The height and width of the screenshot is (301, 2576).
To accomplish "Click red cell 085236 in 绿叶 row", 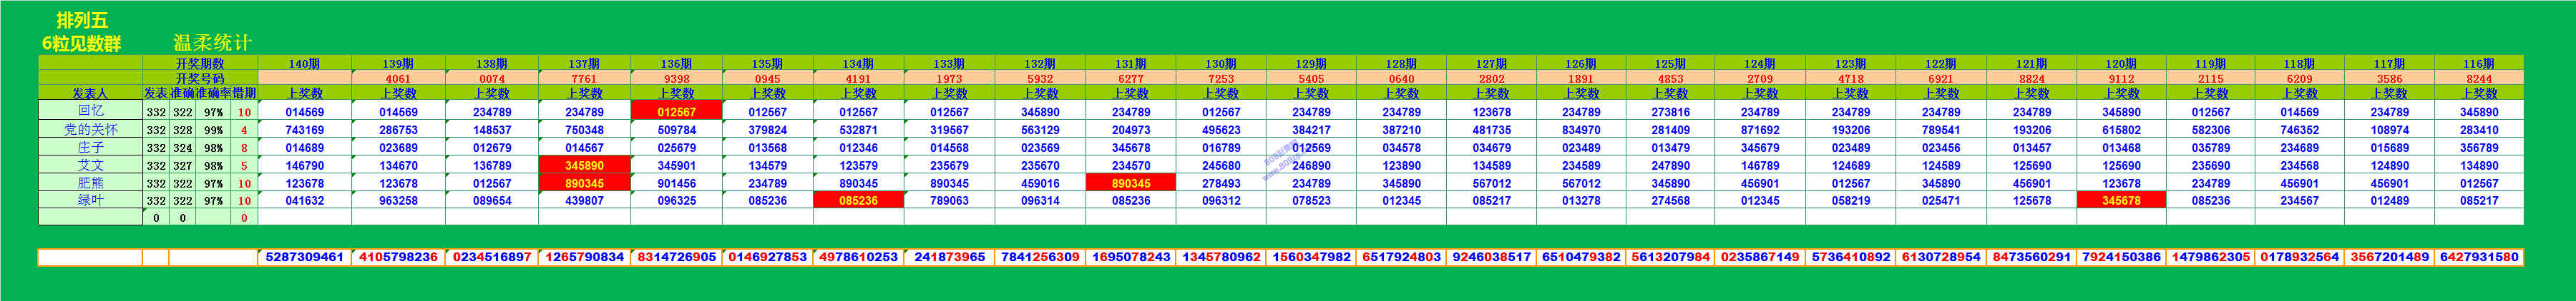I will 858,200.
